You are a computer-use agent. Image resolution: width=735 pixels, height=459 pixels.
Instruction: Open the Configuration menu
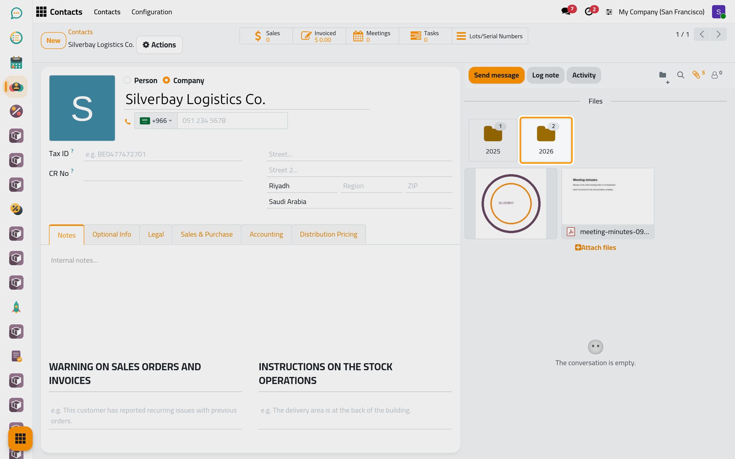coord(152,12)
